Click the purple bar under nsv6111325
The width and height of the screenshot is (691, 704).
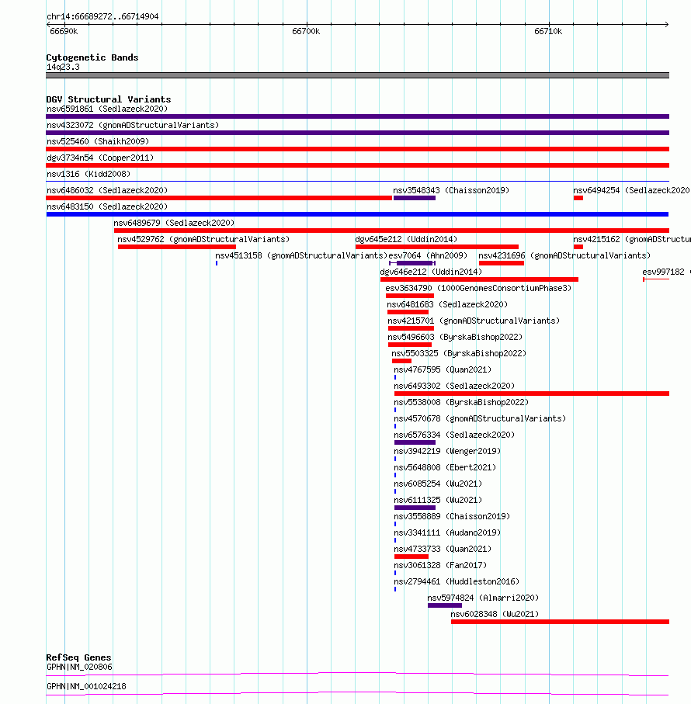point(415,508)
